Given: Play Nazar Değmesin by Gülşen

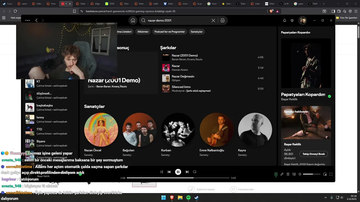Looking at the screenshot, I should pos(213,78).
